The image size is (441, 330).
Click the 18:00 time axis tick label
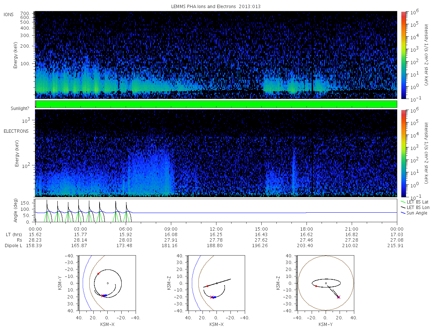tap(306, 228)
